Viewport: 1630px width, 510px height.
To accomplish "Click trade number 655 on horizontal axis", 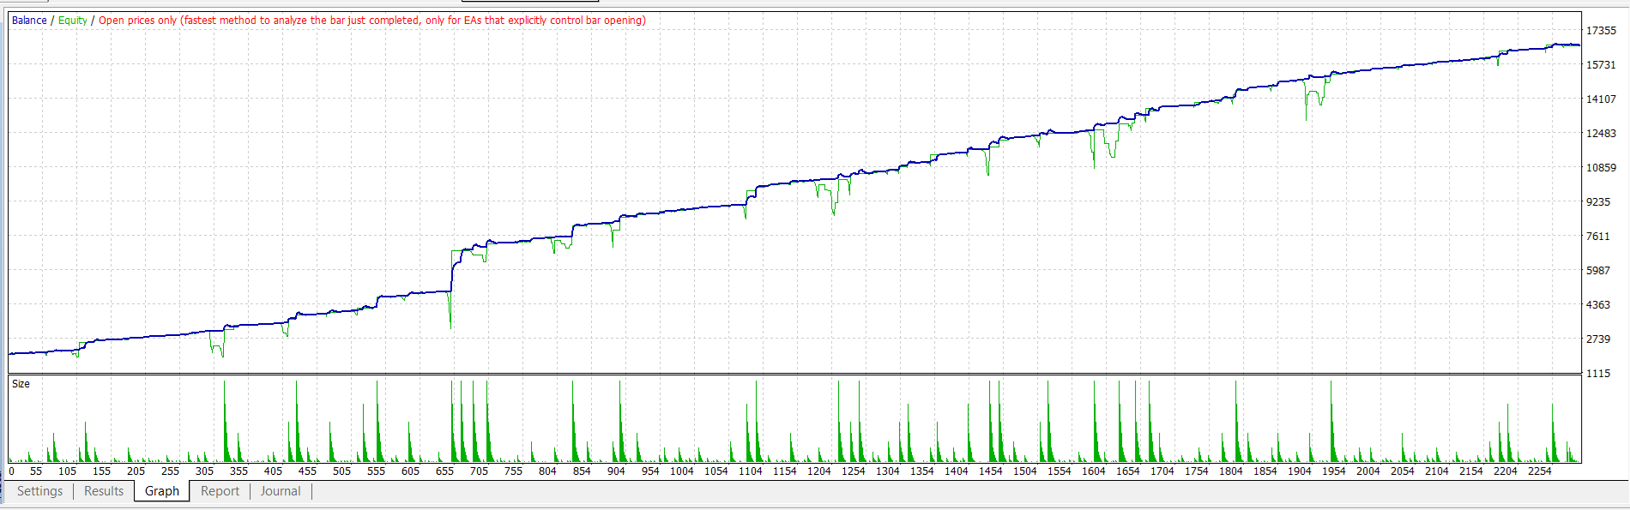I will point(444,471).
